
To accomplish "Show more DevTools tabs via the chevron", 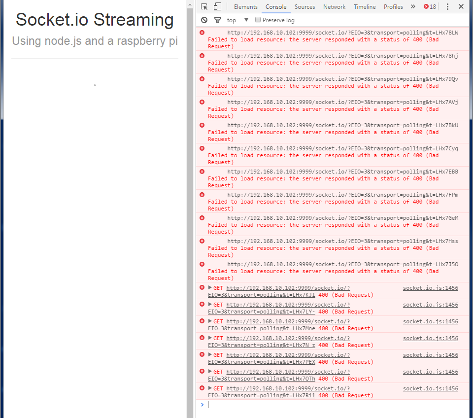I will [x=413, y=6].
